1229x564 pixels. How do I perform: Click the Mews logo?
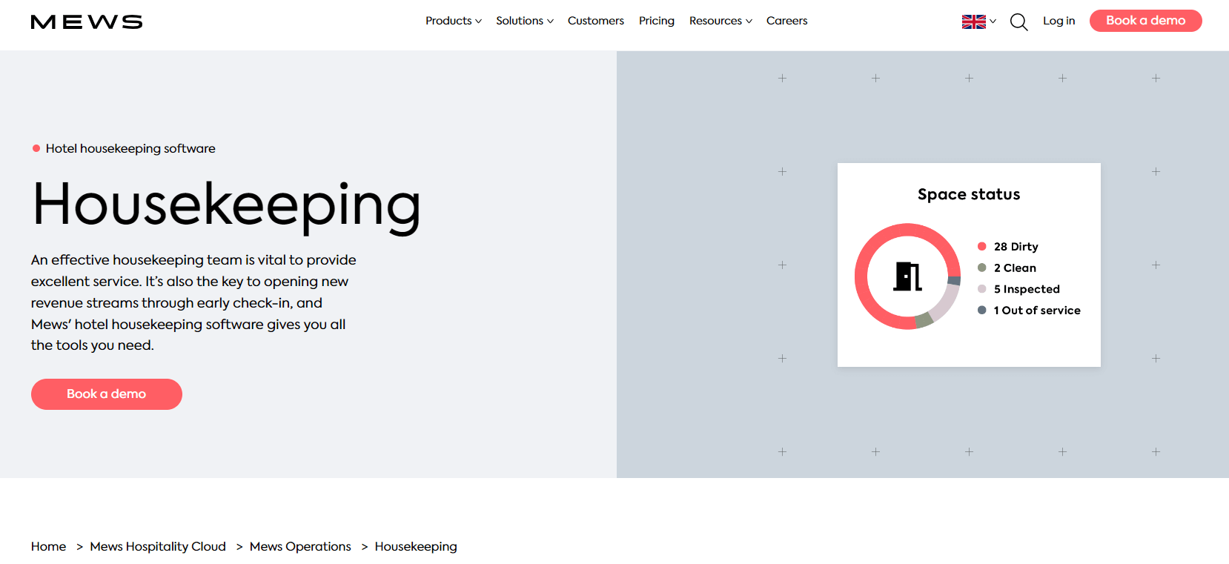pos(87,22)
